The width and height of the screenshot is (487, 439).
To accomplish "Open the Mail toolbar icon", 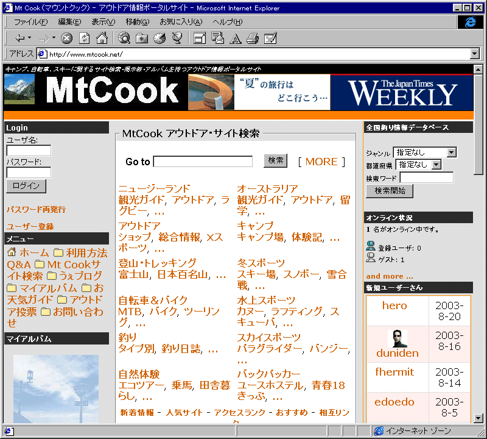I will click(x=217, y=38).
